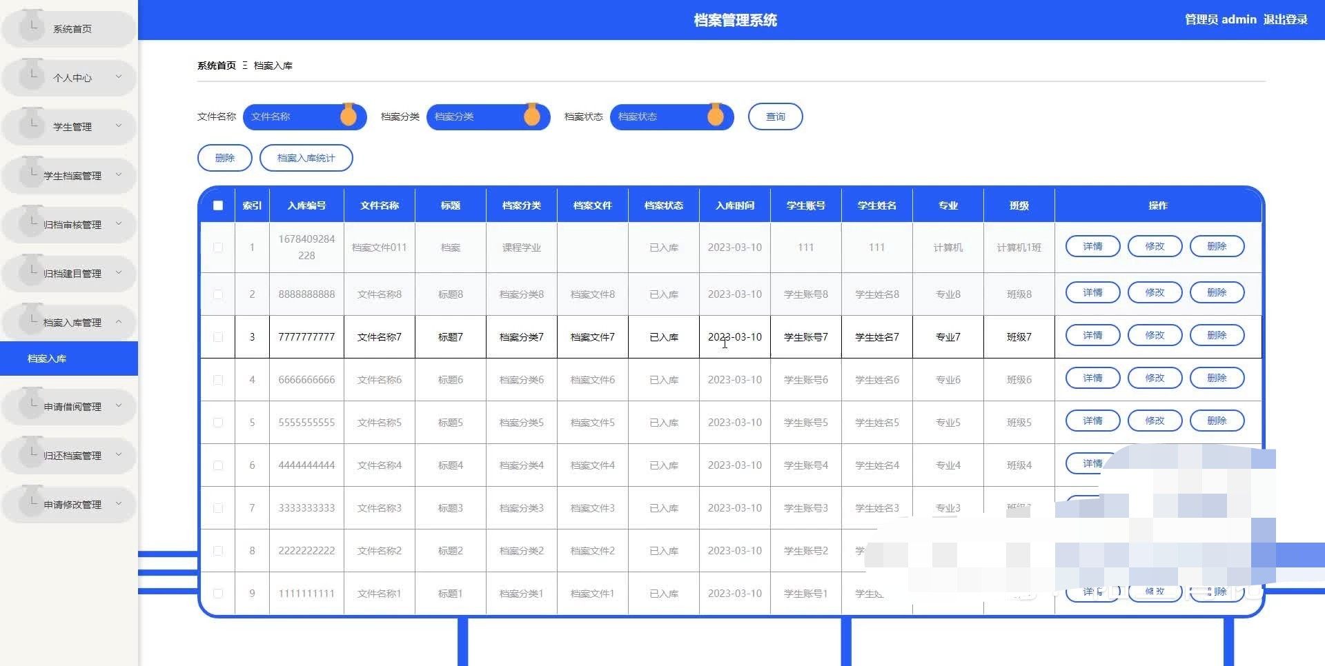
Task: Check the row 6666666666 checkbox
Action: 218,380
